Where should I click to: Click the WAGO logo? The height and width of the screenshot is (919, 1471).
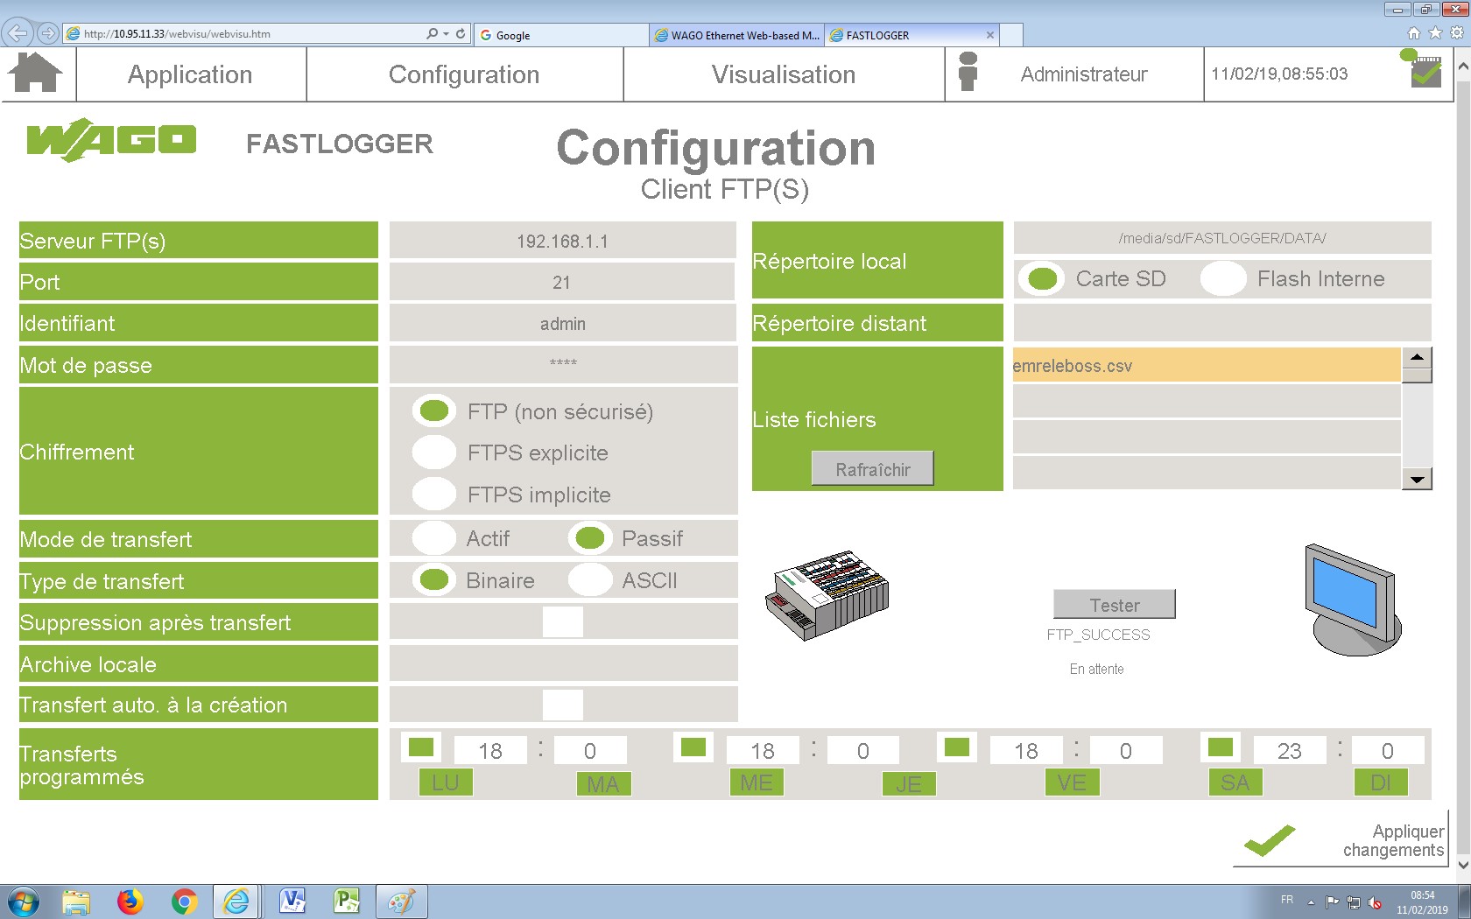111,140
